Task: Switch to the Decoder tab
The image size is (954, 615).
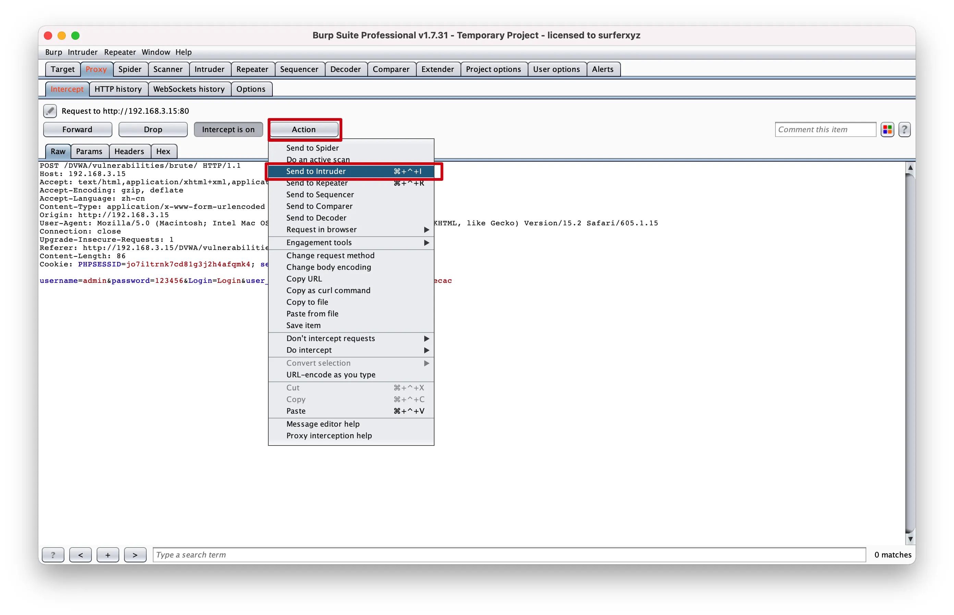Action: click(x=345, y=69)
